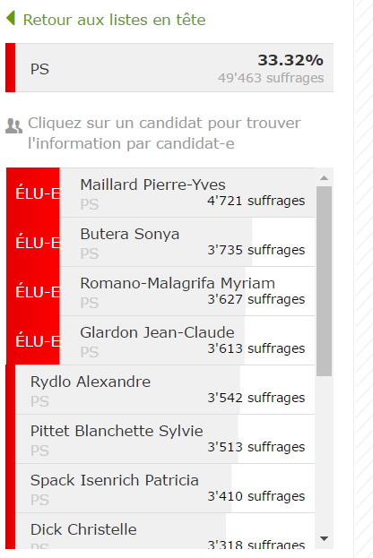Image resolution: width=373 pixels, height=558 pixels.
Task: Choose candidate Romano-Malagrifa Myriam
Action: click(187, 291)
